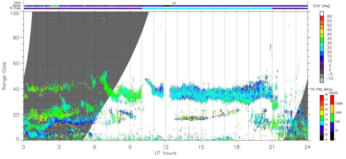This screenshot has height=159, width=346.
Task: Pick the yellow swatch at elevation 45
Action: click(322, 31)
